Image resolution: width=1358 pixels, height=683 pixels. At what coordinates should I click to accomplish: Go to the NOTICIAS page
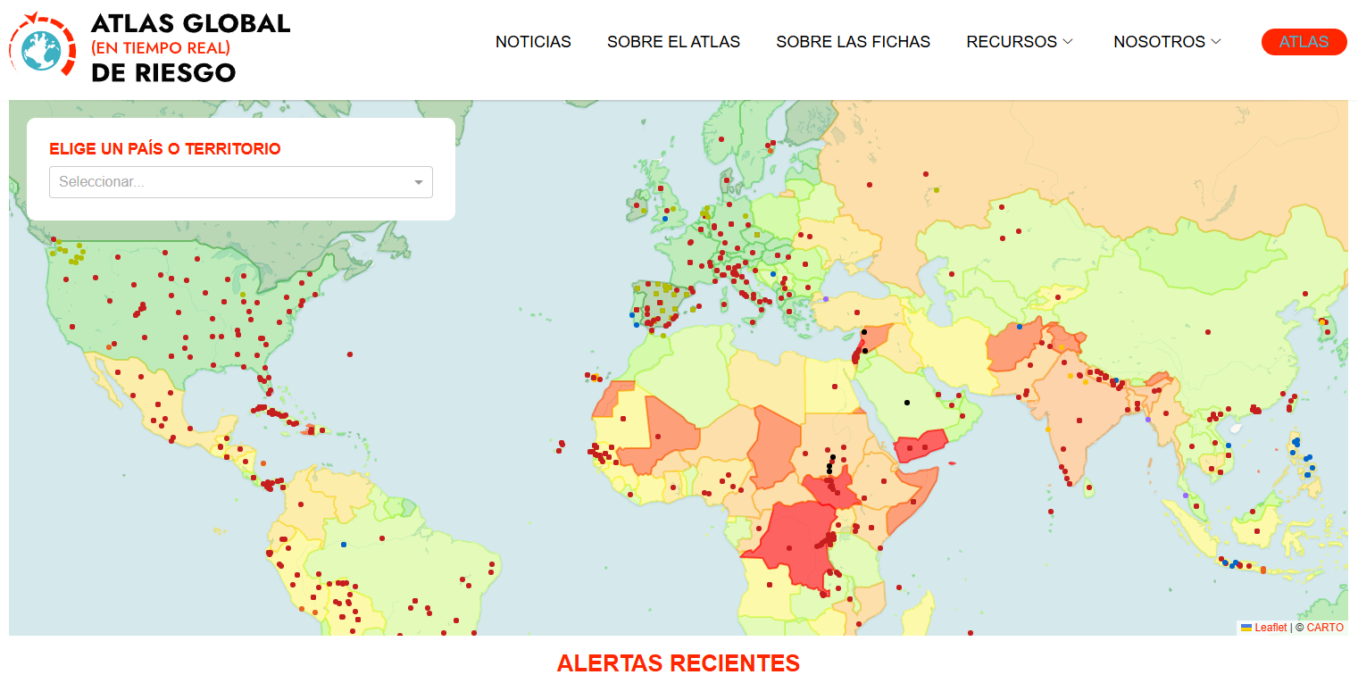tap(533, 42)
